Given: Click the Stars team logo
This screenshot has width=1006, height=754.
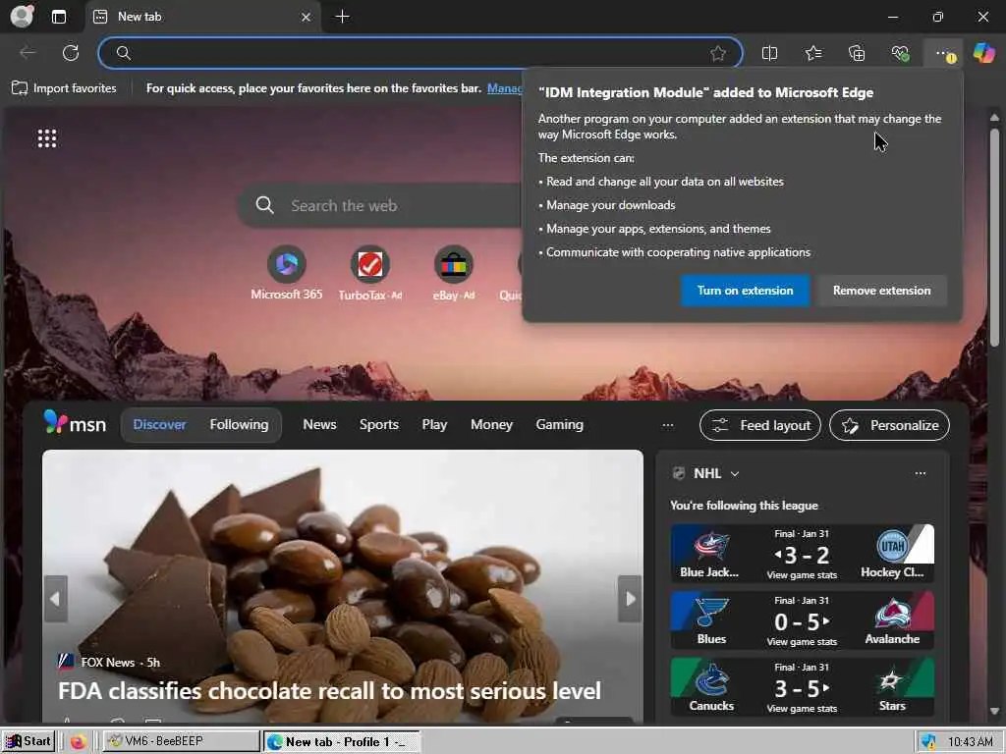Looking at the screenshot, I should pyautogui.click(x=891, y=679).
